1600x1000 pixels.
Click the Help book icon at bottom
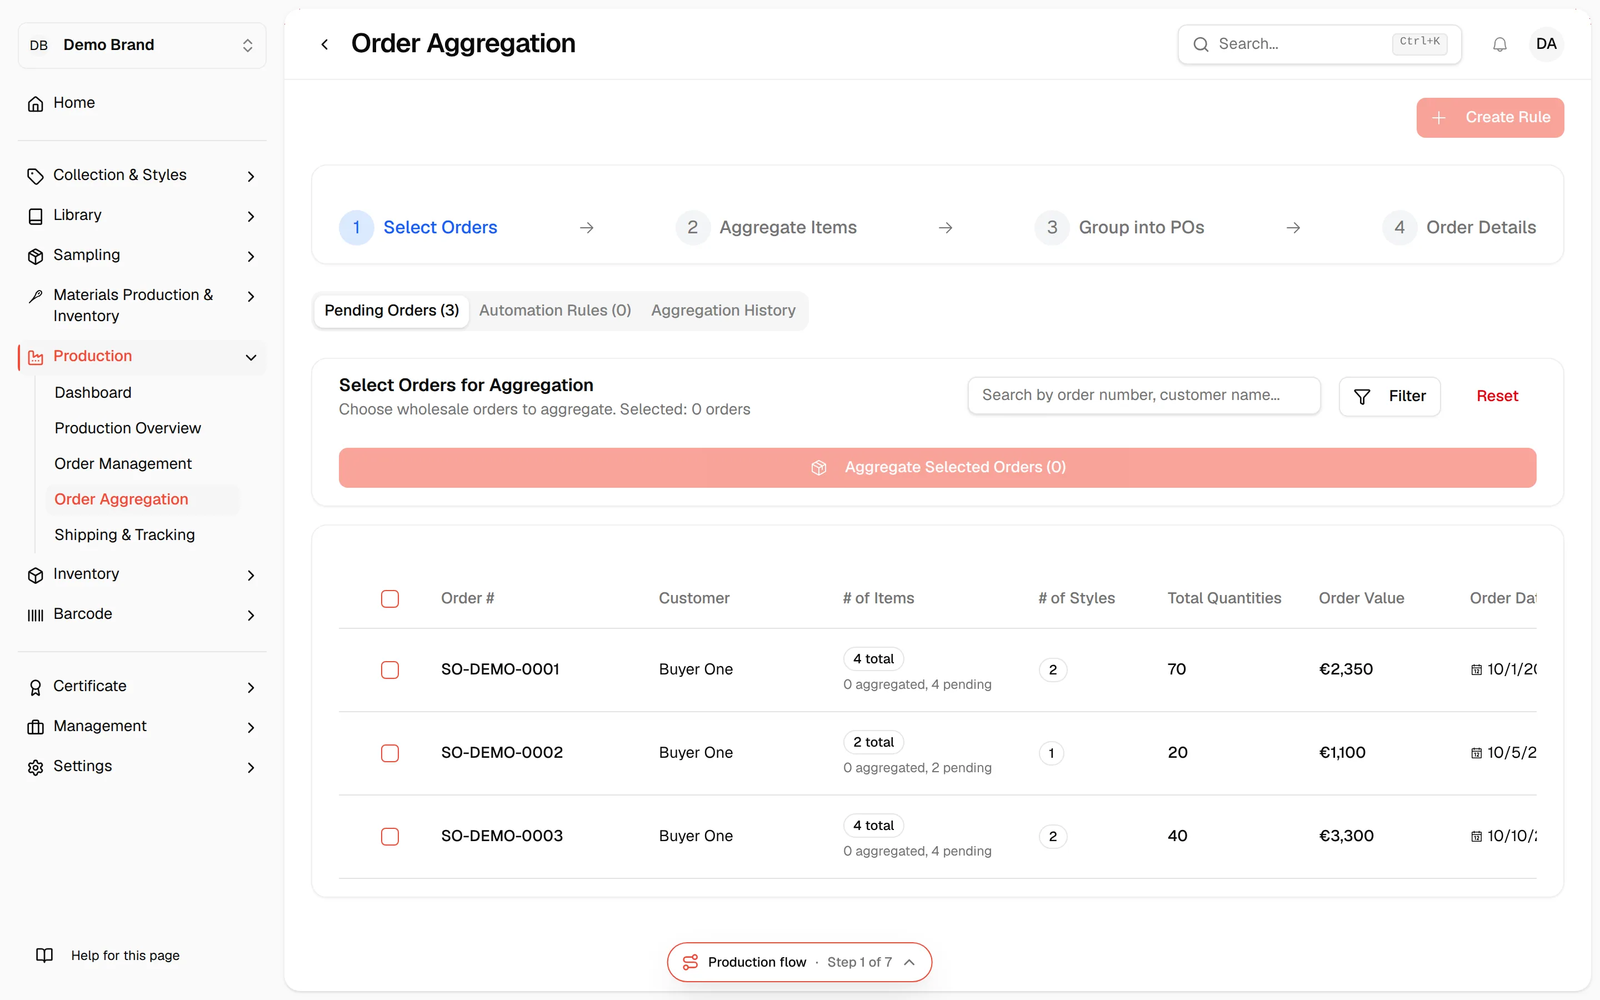coord(44,955)
